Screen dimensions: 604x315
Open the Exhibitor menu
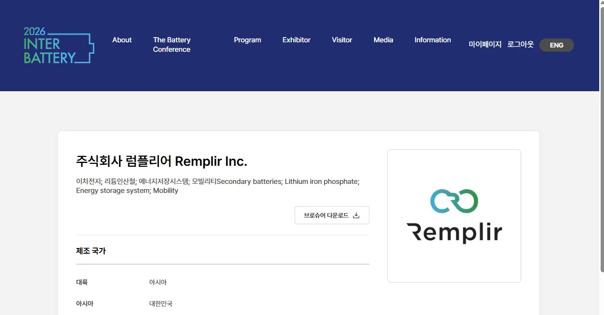click(x=297, y=40)
